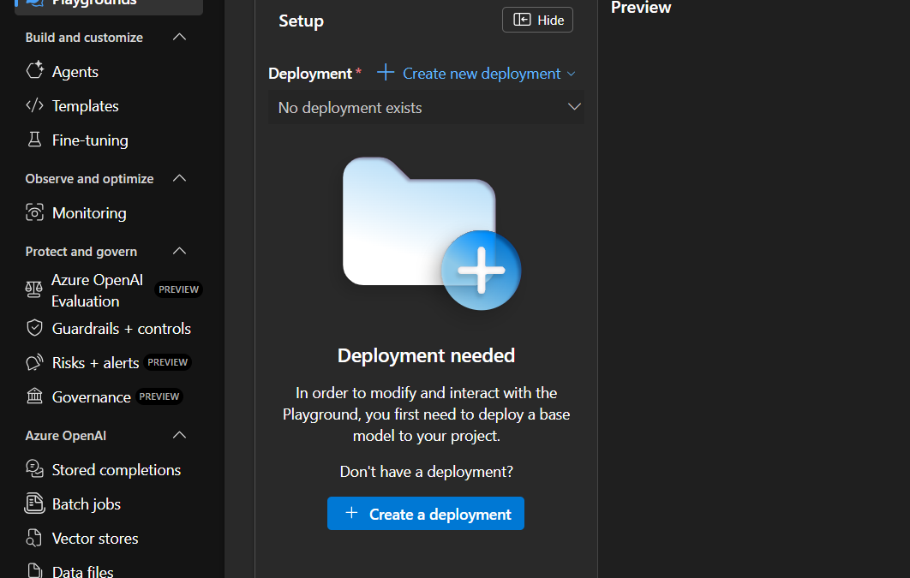Click the PREVIEW badge next to Governance

[x=159, y=396]
